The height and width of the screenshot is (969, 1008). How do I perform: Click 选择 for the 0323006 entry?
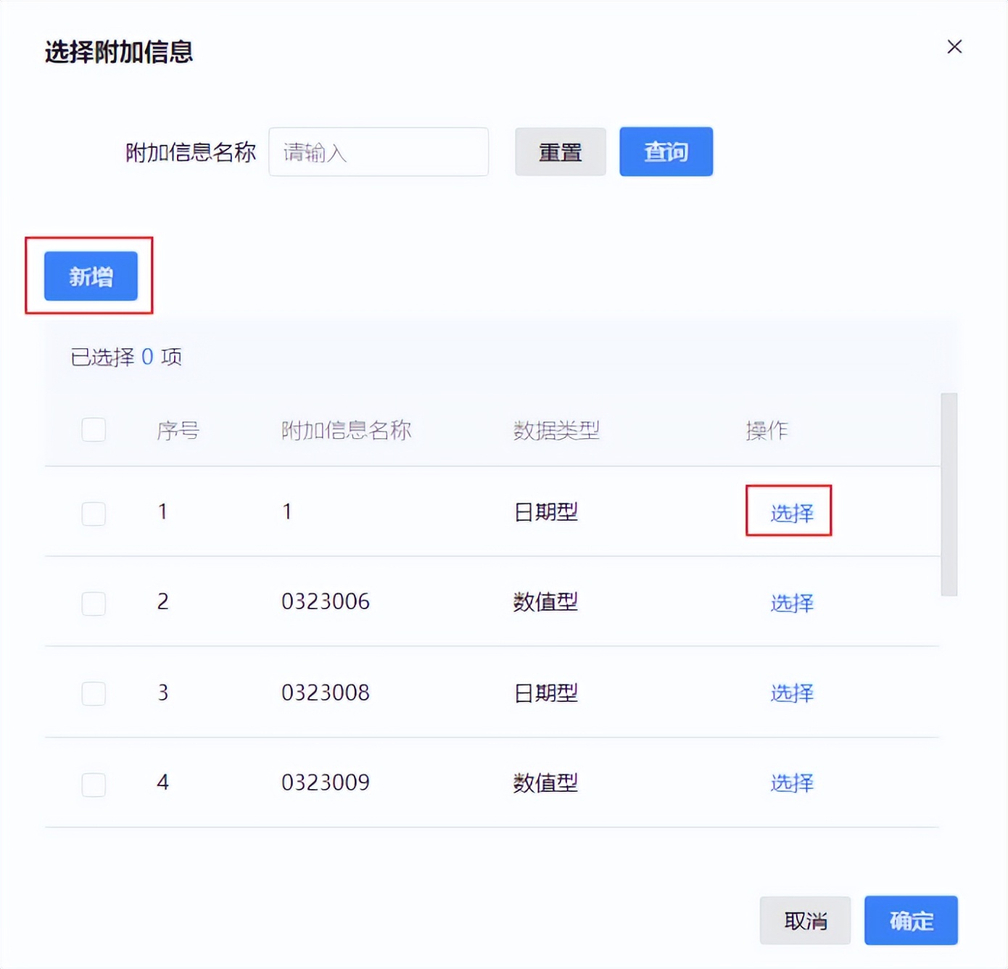point(790,603)
